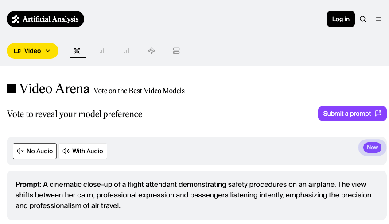
Task: Click the black square beside Video Arena
Action: pos(11,89)
